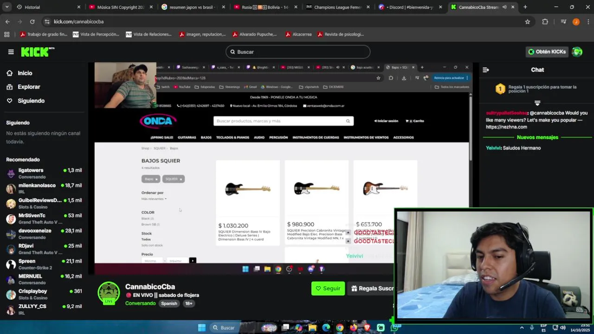Open the Trabajo de grado bookmark
The width and height of the screenshot is (594, 334).
(44, 34)
